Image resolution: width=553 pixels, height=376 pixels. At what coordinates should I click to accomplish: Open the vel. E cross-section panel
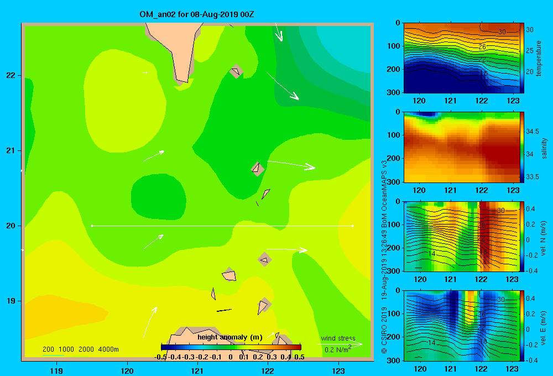[462, 326]
